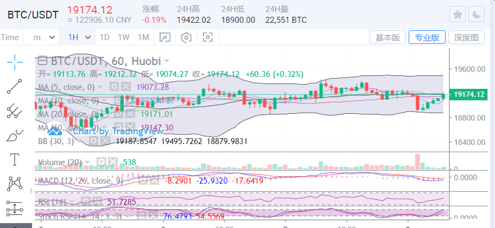The height and width of the screenshot is (228, 495).
Task: Open settings gear for MA (20, close, 0)
Action: [x=118, y=114]
